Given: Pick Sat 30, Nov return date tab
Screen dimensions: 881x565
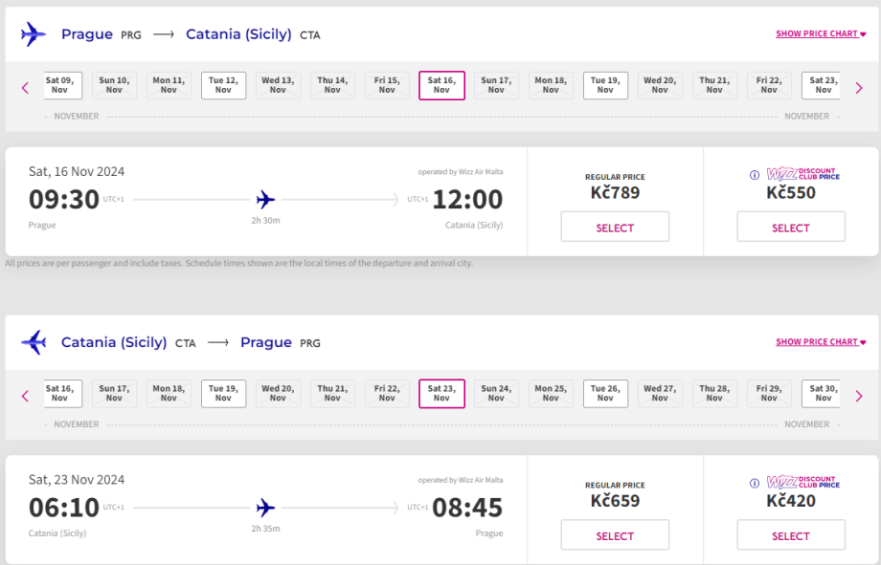Looking at the screenshot, I should (x=823, y=393).
